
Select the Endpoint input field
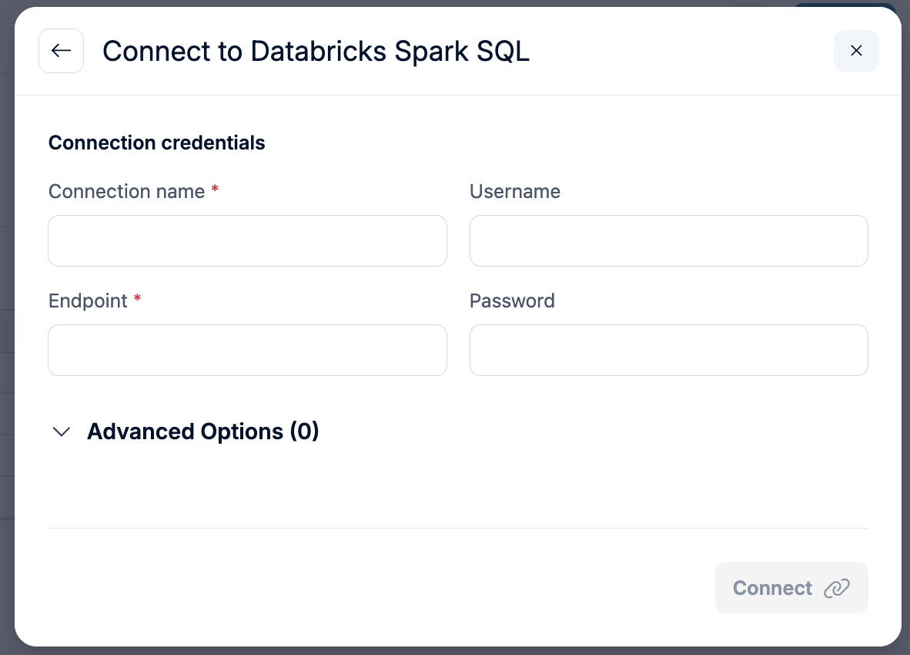[x=247, y=351]
